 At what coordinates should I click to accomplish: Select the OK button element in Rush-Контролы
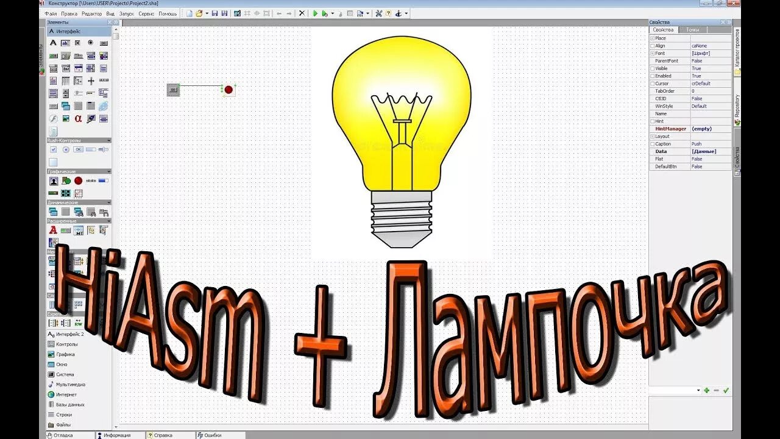pos(78,149)
